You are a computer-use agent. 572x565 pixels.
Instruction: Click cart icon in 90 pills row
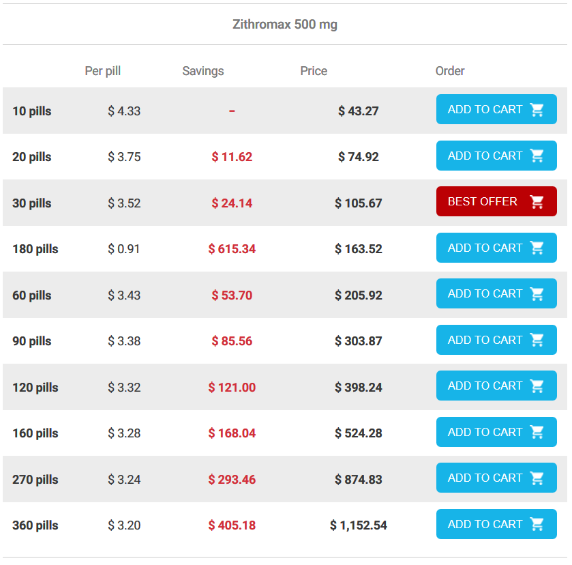pos(537,340)
